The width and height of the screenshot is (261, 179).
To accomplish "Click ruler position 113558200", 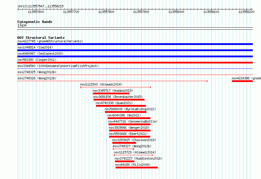I will click(x=246, y=12).
